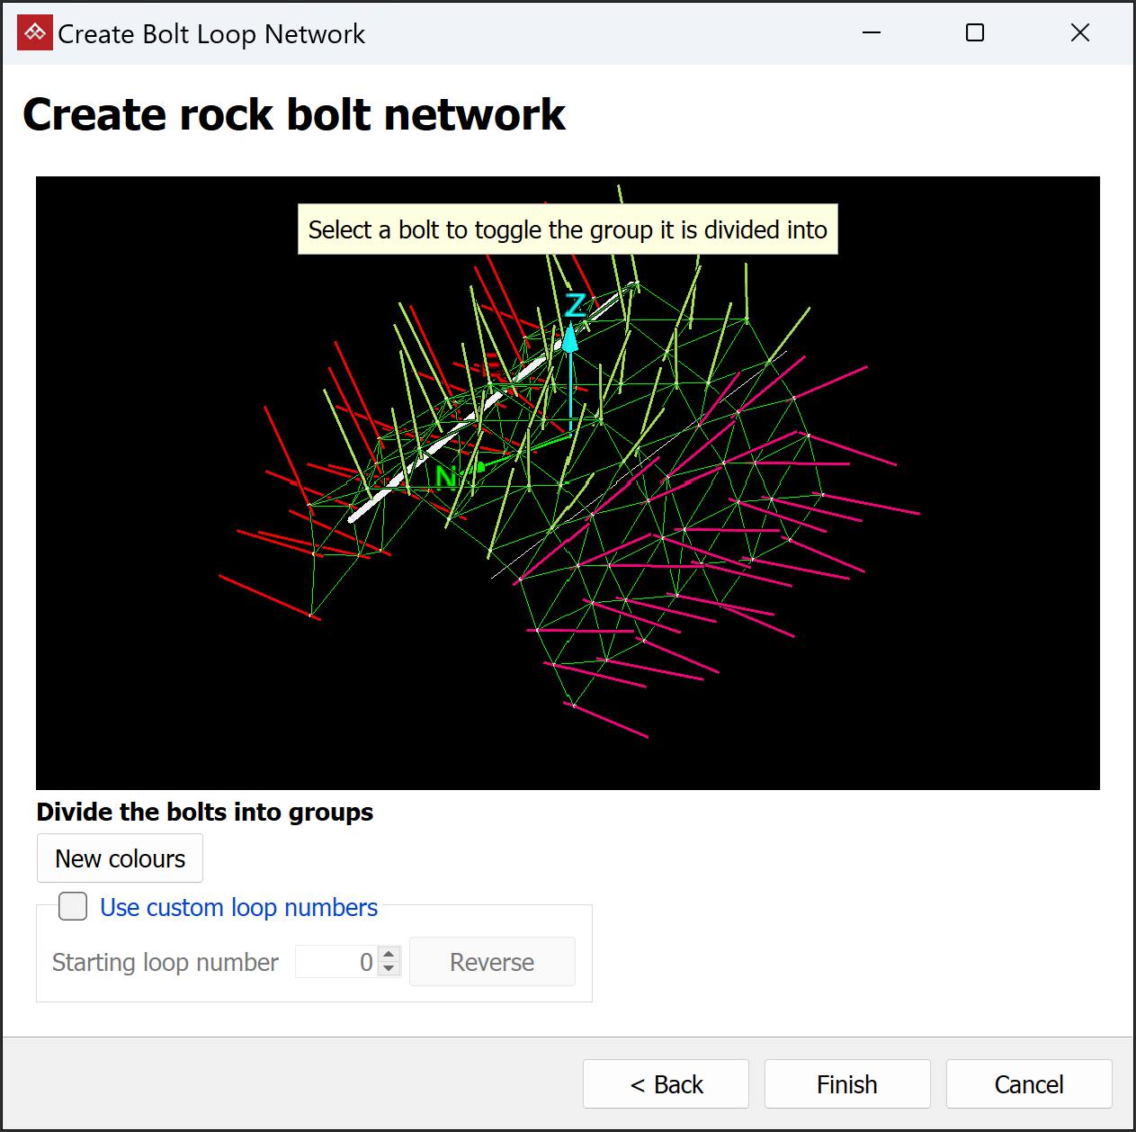Image resolution: width=1136 pixels, height=1132 pixels.
Task: Close the Create Bolt Loop Network window
Action: 1080,33
